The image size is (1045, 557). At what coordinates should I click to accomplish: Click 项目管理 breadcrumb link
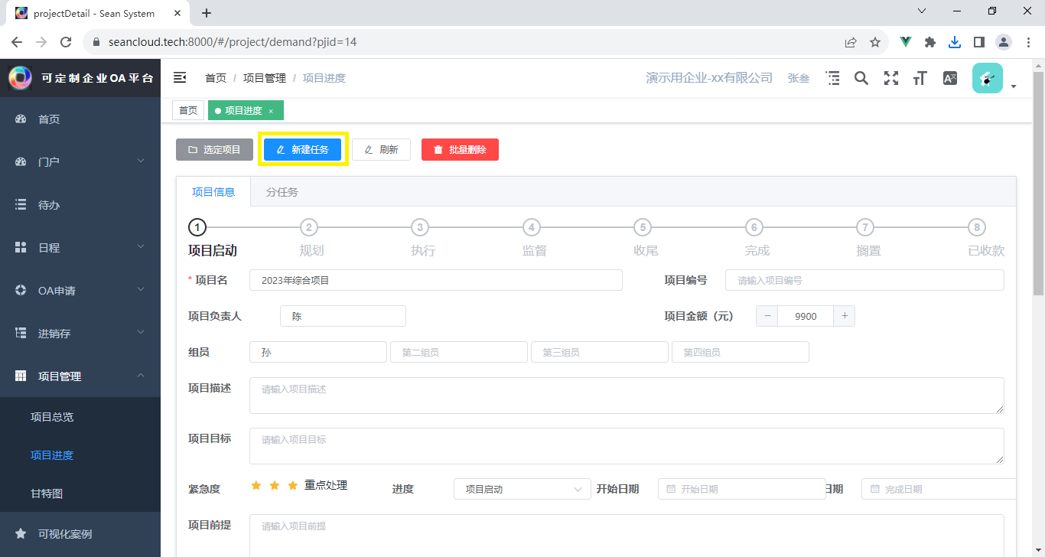pos(265,78)
